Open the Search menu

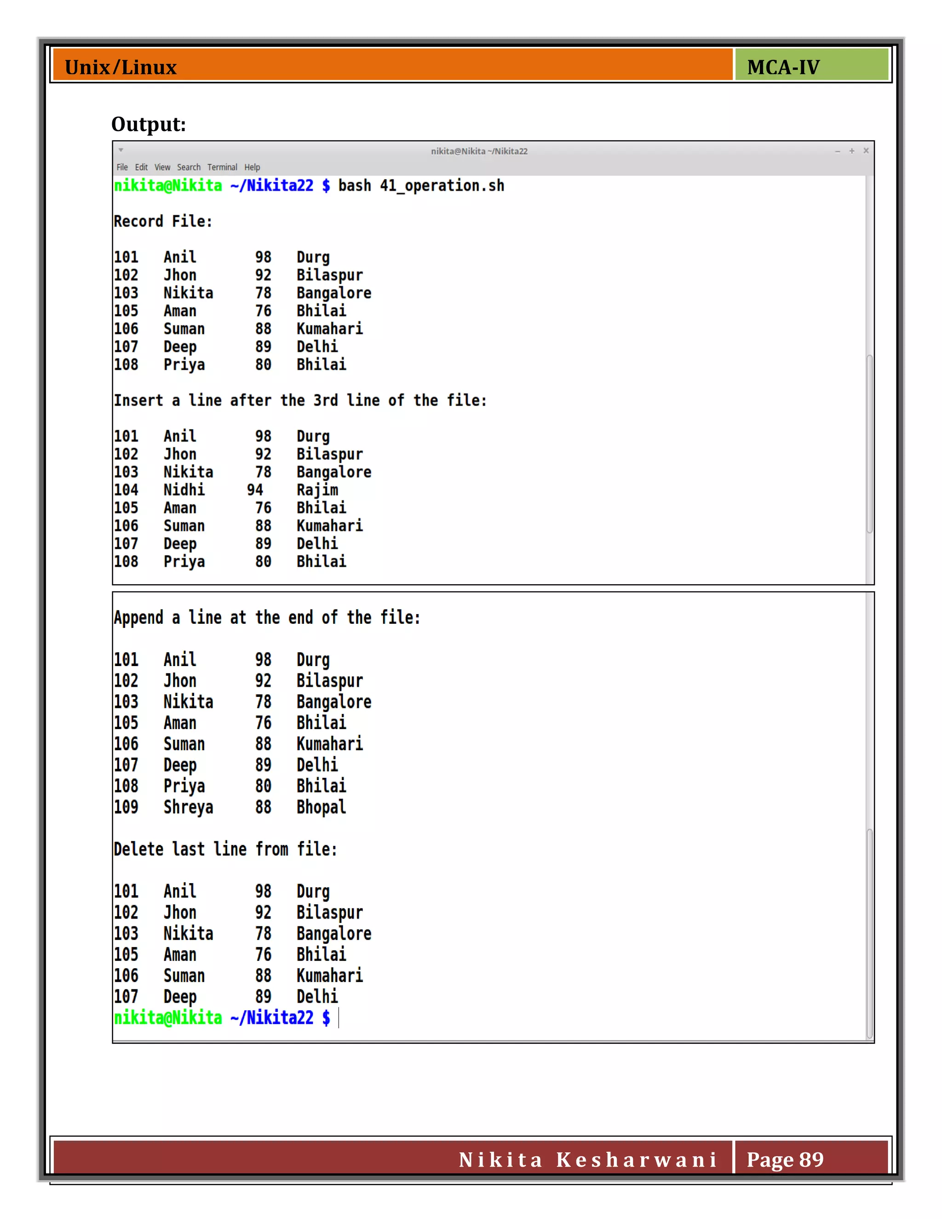click(189, 167)
